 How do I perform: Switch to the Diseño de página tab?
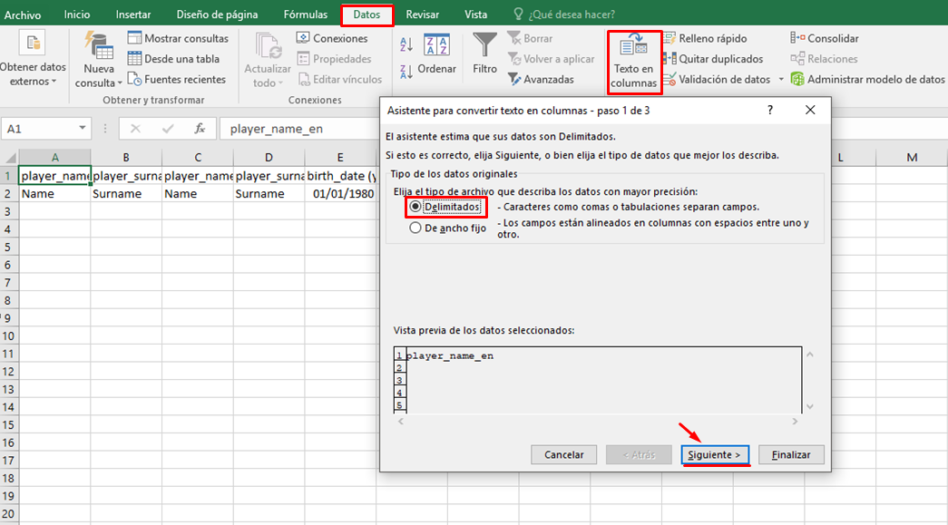point(217,15)
